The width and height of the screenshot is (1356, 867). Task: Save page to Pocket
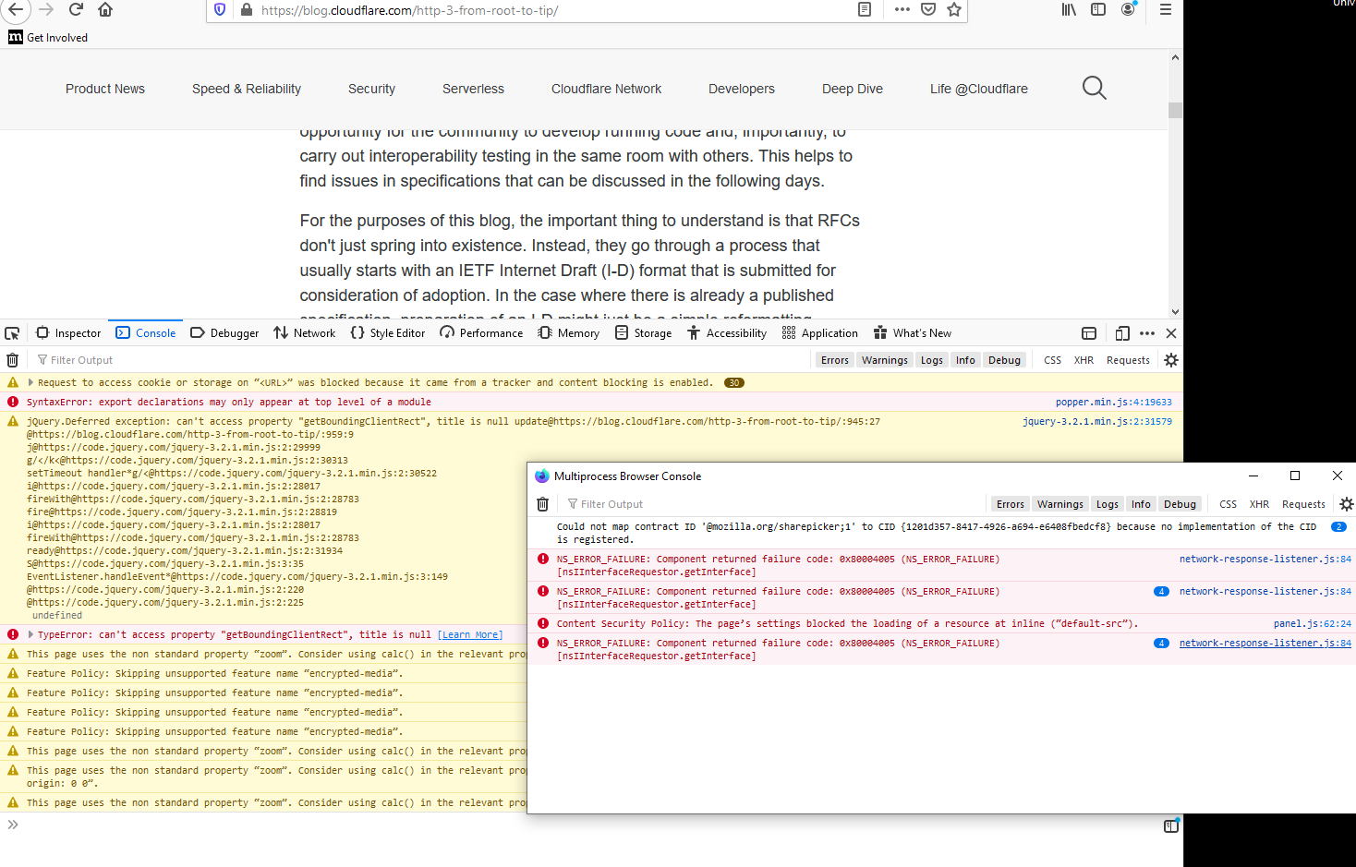click(928, 9)
